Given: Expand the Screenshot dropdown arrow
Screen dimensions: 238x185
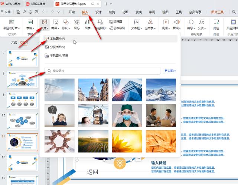Looking at the screenshot, I should [58, 28].
